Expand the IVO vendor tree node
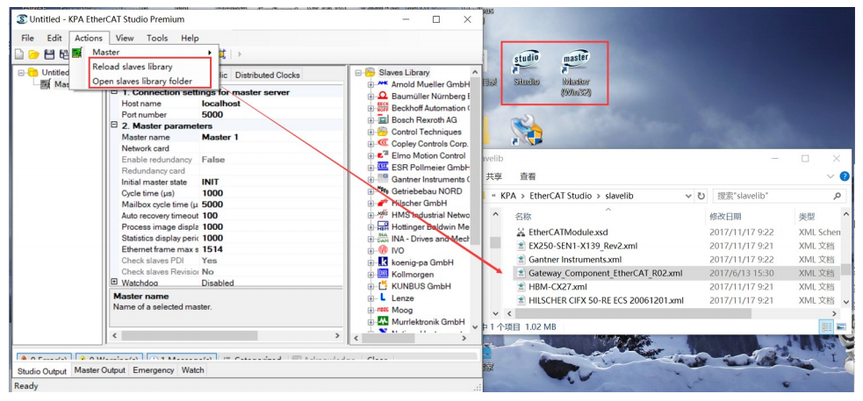Image resolution: width=863 pixels, height=401 pixels. pos(370,251)
